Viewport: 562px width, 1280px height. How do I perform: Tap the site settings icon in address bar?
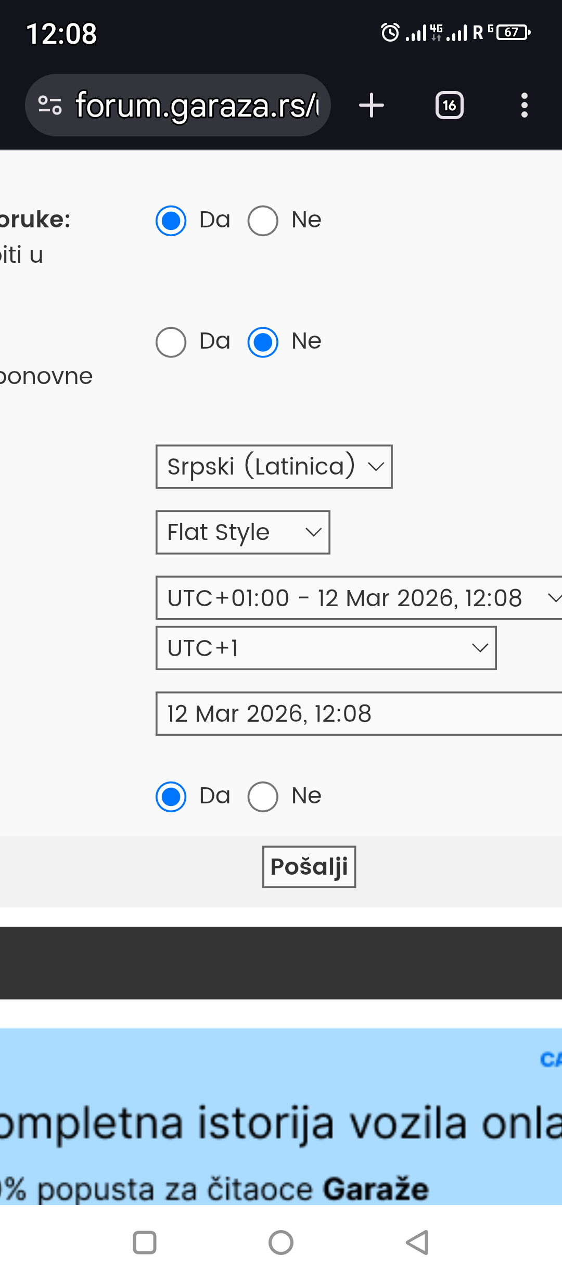[50, 105]
